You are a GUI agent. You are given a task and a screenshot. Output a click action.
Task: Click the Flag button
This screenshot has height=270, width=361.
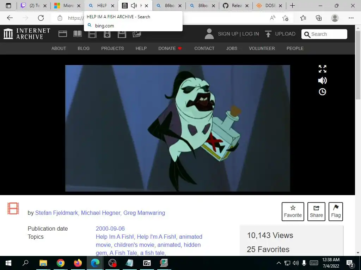(336, 212)
